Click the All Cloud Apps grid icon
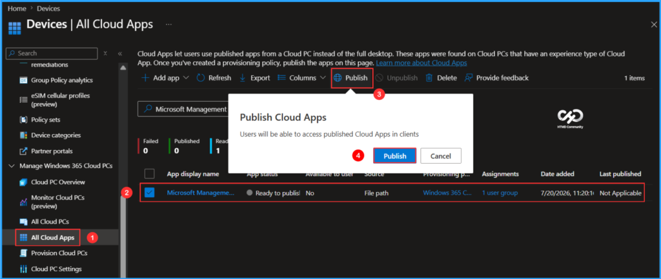This screenshot has height=279, width=661. [x=24, y=238]
